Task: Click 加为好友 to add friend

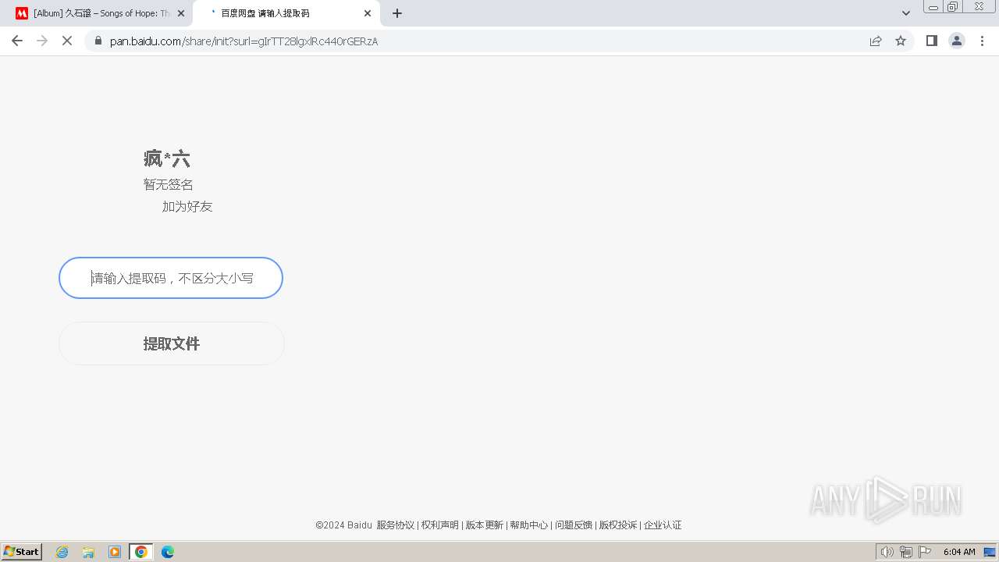Action: click(187, 207)
